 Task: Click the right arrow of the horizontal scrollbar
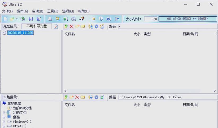pyautogui.click(x=215, y=91)
